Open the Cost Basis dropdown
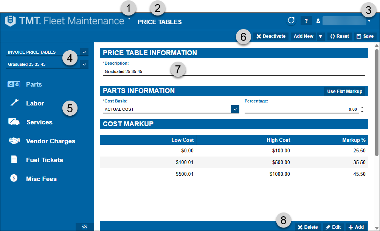Screen dimensions: 380x231 (235, 109)
